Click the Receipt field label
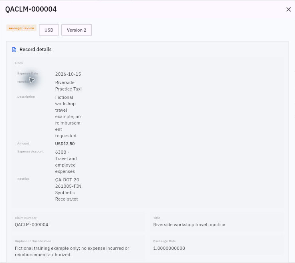This screenshot has height=263, width=295. coord(23,179)
